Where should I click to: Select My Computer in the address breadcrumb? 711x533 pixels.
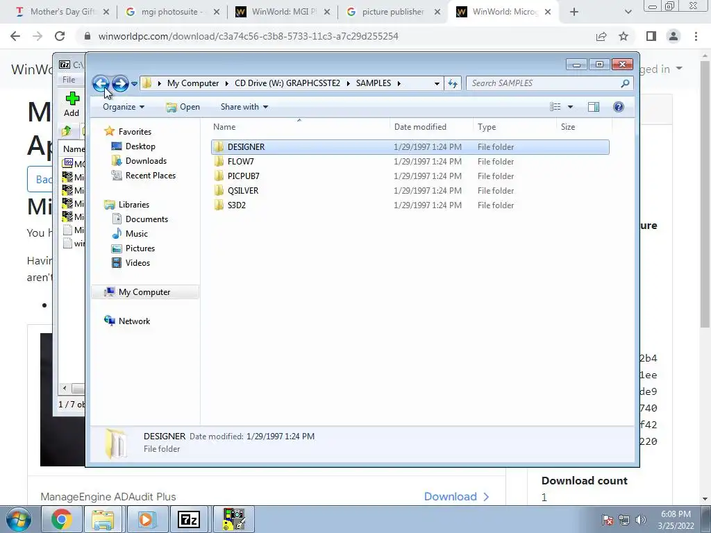pyautogui.click(x=193, y=83)
